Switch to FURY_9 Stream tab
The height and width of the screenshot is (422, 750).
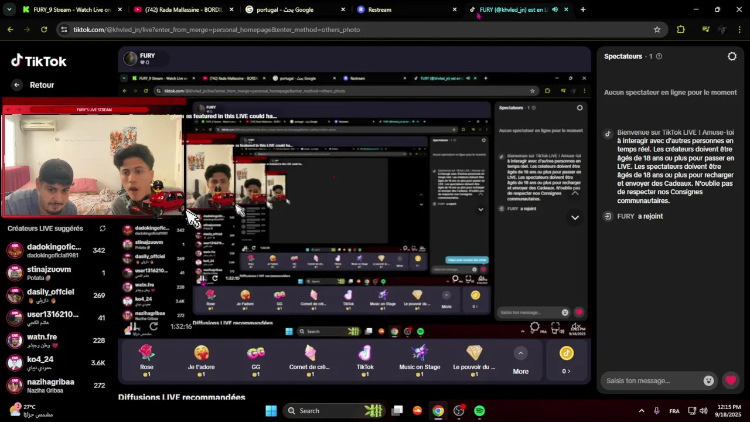72,9
